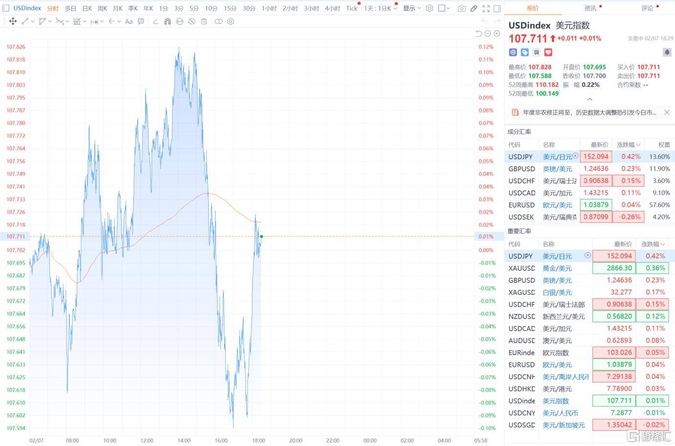
Task: Zoom in chart with plus icon
Action: pyautogui.click(x=497, y=34)
